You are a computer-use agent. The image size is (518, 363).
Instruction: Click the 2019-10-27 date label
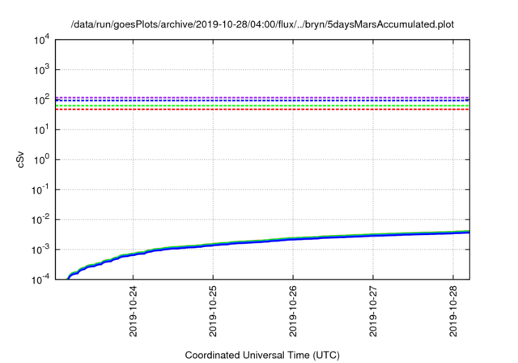click(x=373, y=311)
